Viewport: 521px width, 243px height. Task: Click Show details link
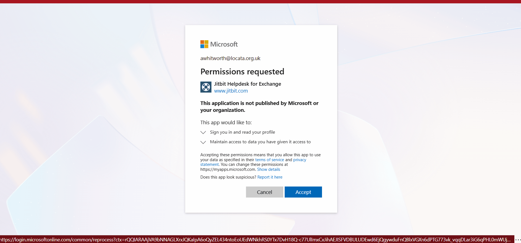[269, 169]
